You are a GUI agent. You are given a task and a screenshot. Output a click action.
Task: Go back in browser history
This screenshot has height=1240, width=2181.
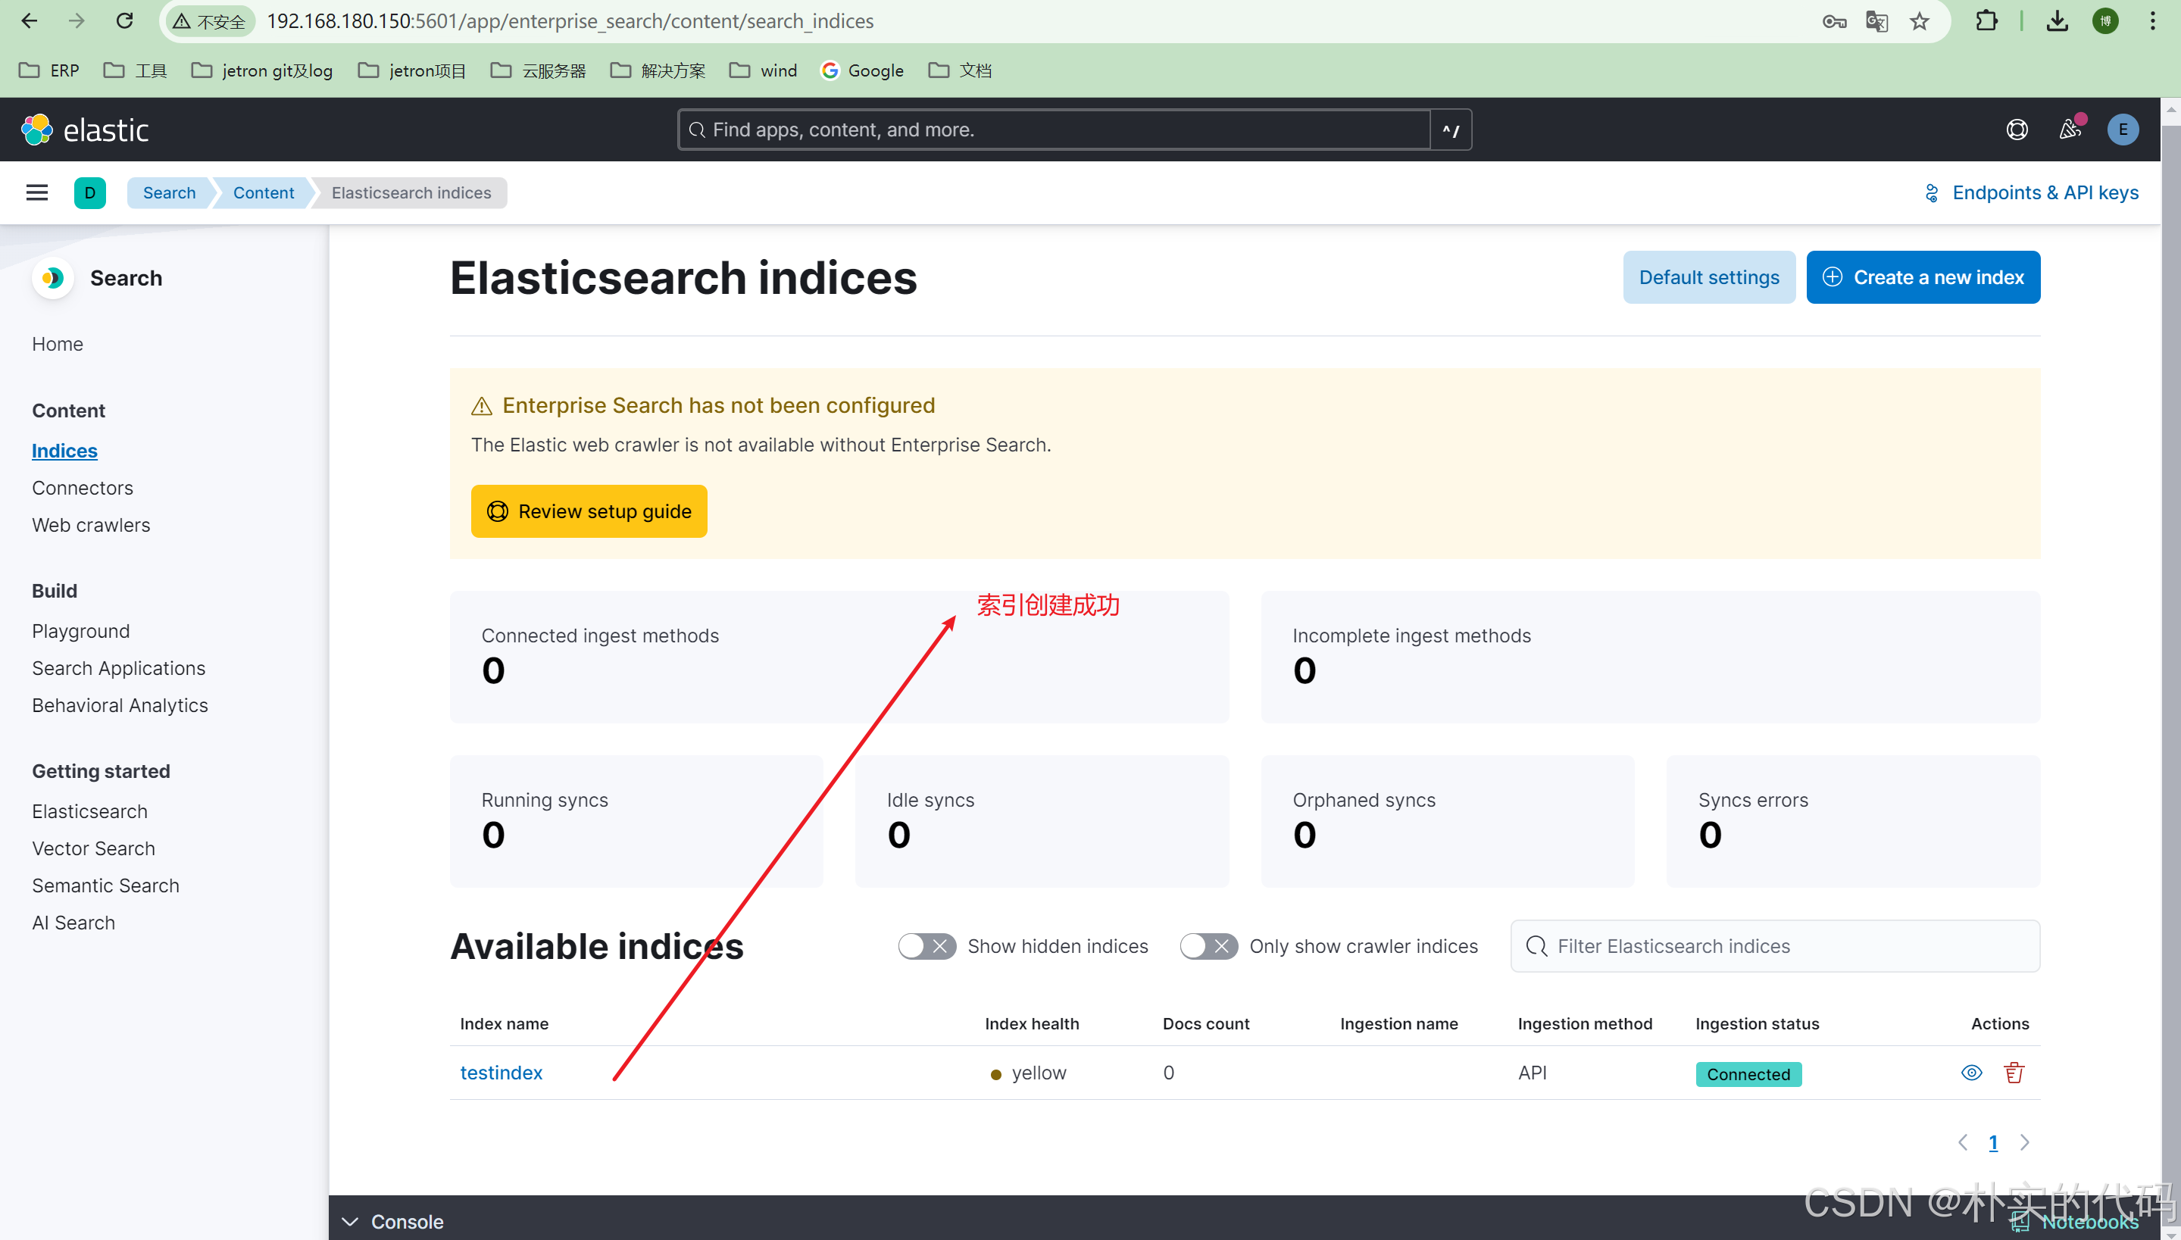click(x=29, y=21)
